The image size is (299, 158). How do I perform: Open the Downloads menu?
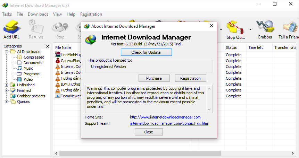point(38,14)
